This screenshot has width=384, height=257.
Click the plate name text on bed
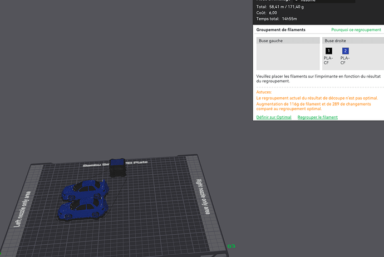click(115, 164)
